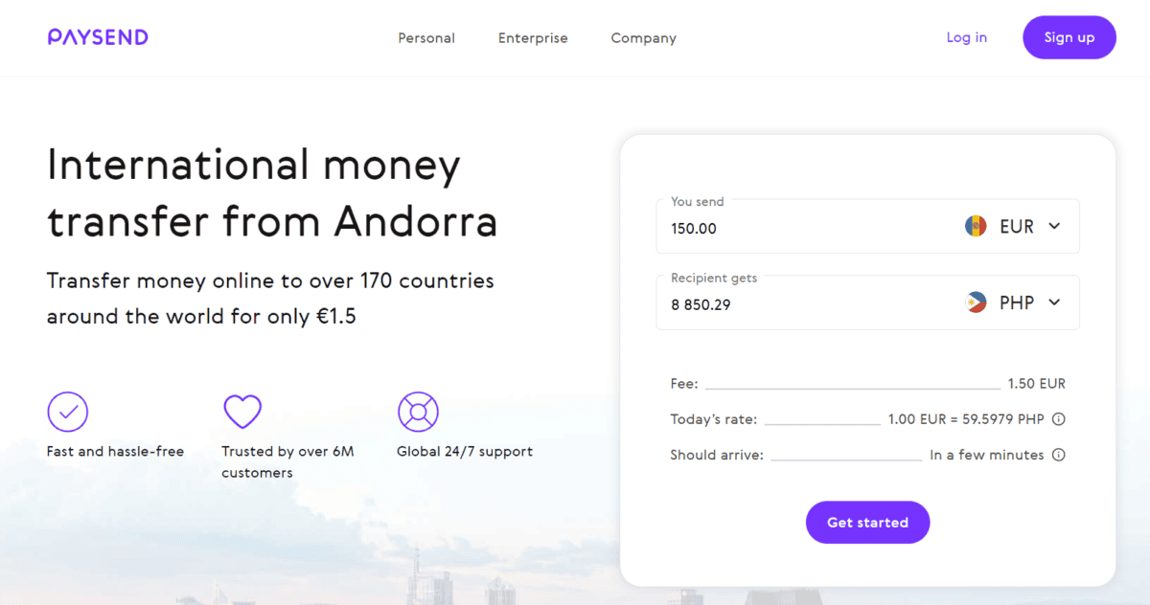1150x605 pixels.
Task: Select the 150.00 EUR value to edit
Action: click(x=692, y=228)
